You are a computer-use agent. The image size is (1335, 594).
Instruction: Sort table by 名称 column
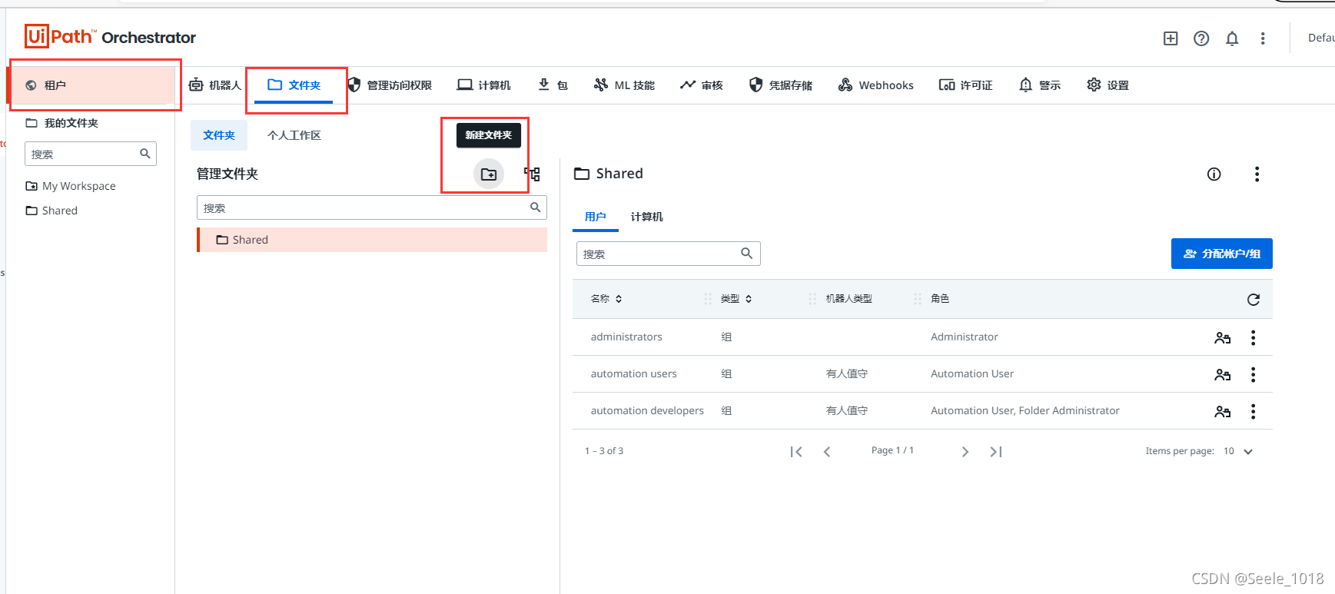[x=606, y=299]
